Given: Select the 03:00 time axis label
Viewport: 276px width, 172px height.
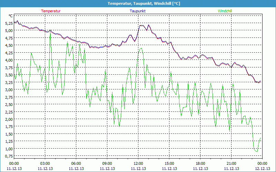Looking at the screenshot, I should click(x=45, y=163).
